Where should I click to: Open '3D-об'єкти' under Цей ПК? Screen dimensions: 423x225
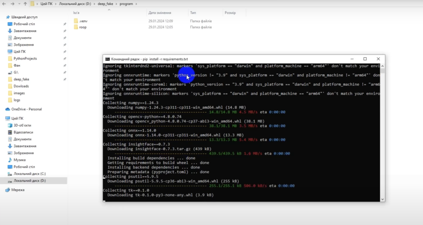22,125
